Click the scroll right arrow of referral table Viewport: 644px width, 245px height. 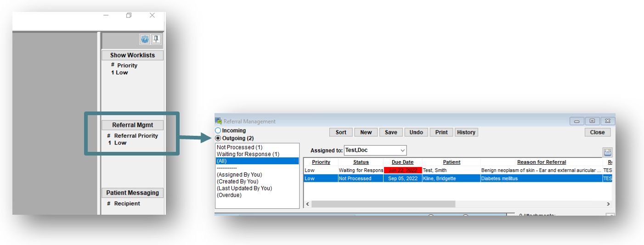tap(608, 204)
